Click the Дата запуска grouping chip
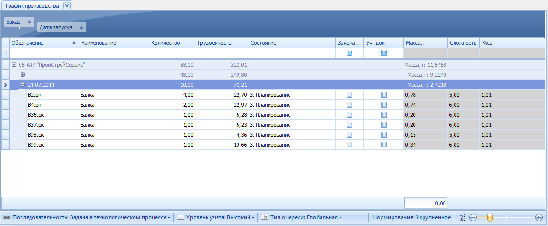 click(x=62, y=27)
